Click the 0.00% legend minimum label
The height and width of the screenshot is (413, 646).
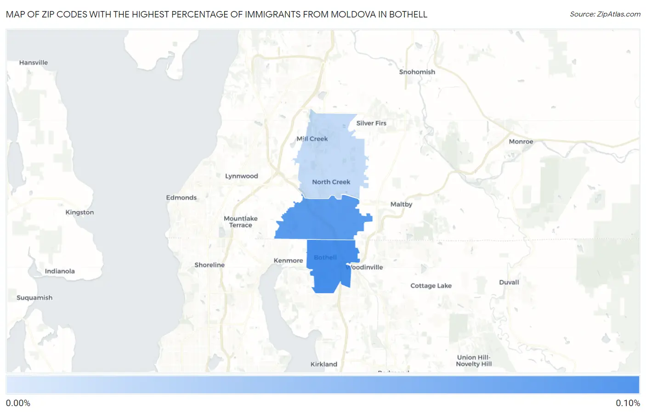click(x=18, y=403)
